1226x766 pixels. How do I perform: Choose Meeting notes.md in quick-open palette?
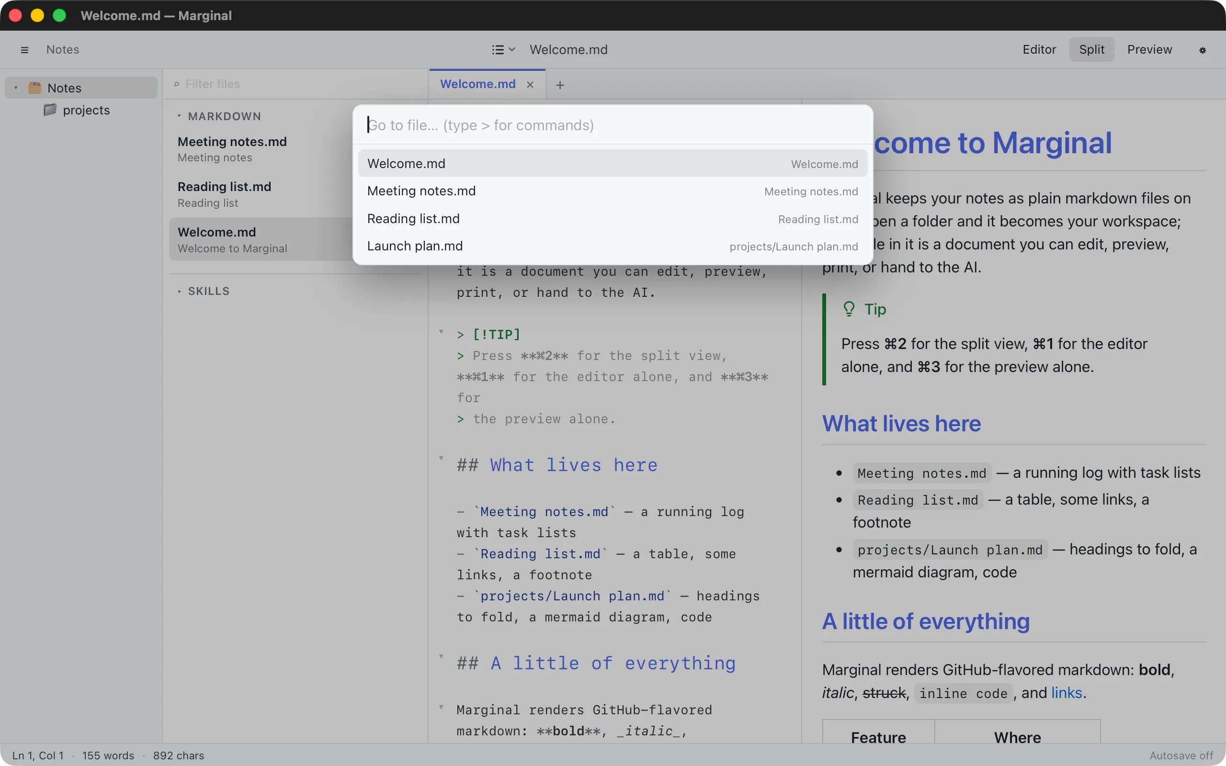613,191
